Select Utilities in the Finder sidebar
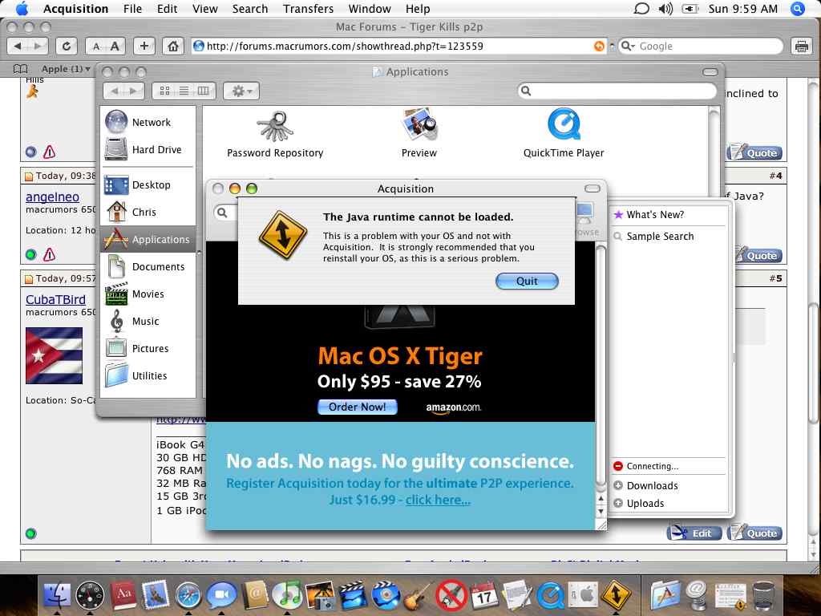 (148, 375)
